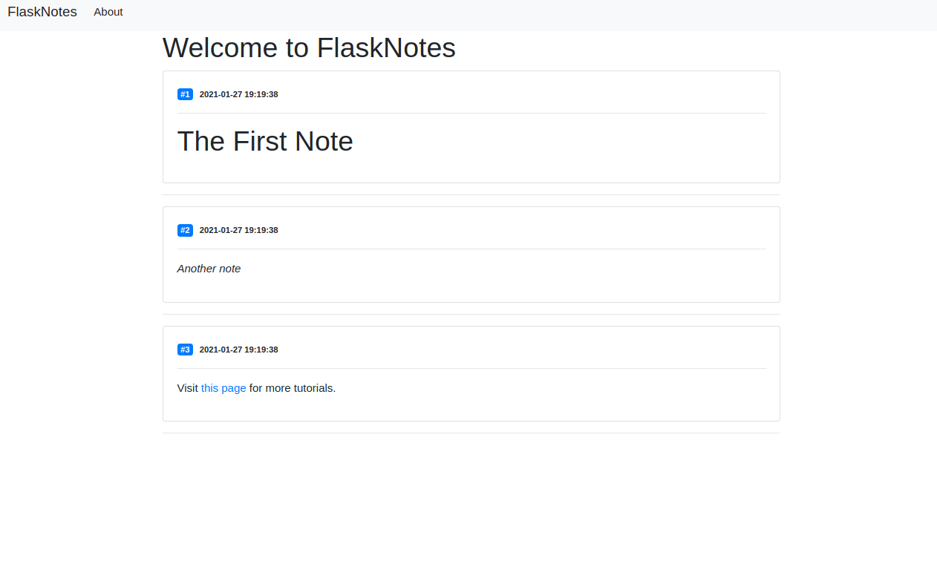Screen dimensions: 937x564
Task: Open the About page in navbar
Action: [x=108, y=12]
